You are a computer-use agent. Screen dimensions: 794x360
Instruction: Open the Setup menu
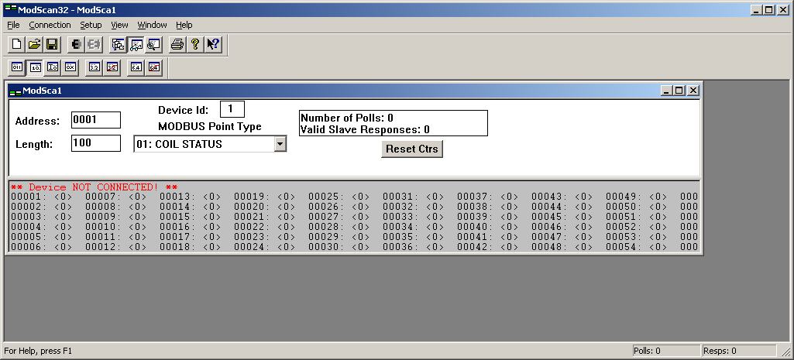(91, 25)
